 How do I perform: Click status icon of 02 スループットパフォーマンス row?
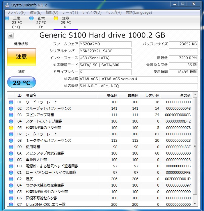[x=11, y=109]
